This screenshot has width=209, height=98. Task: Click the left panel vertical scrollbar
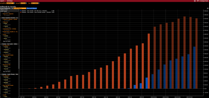[19, 59]
